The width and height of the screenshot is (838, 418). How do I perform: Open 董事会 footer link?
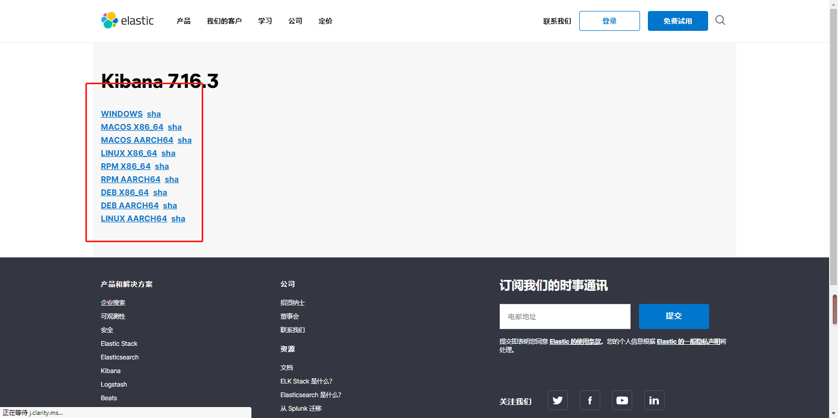[x=290, y=317]
